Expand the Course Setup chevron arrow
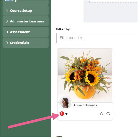Viewport: 138px width, 137px height. [x=7, y=10]
